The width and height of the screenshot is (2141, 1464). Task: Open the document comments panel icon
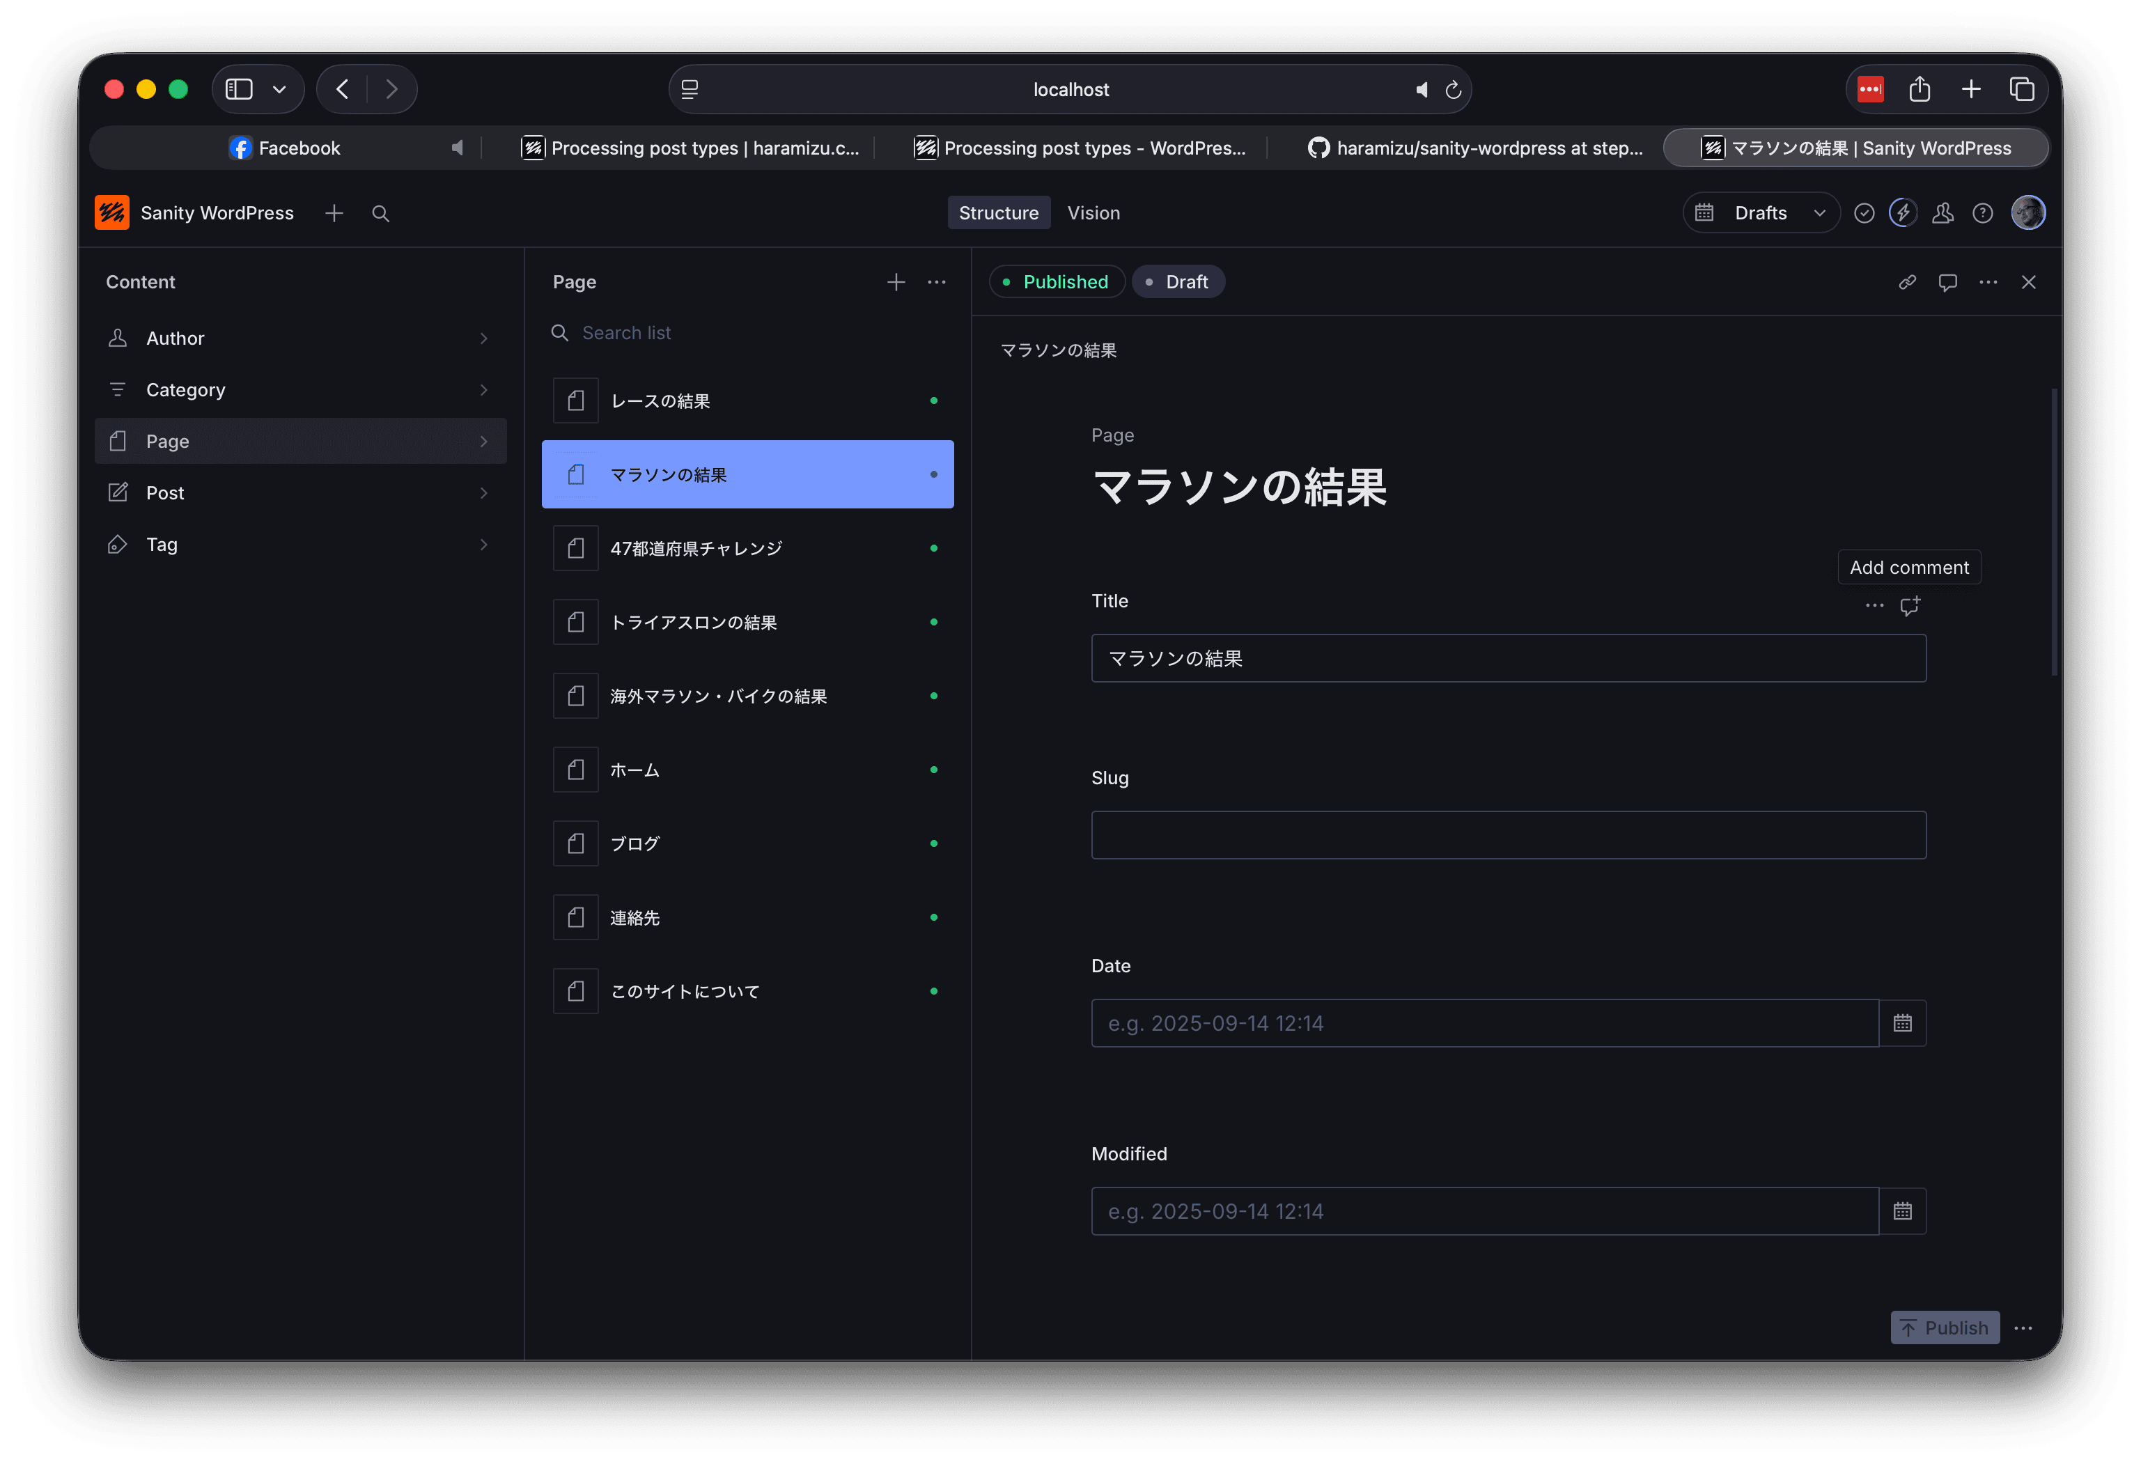point(1947,282)
